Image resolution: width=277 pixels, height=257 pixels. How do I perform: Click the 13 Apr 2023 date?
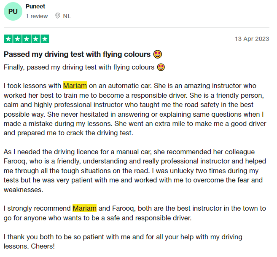(x=252, y=39)
